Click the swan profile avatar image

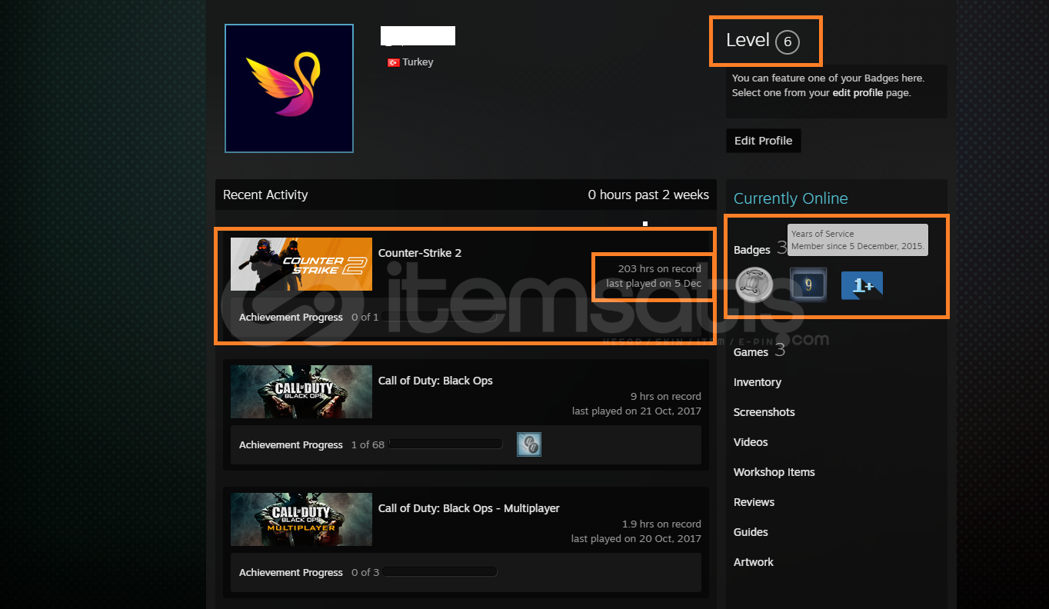pos(288,88)
